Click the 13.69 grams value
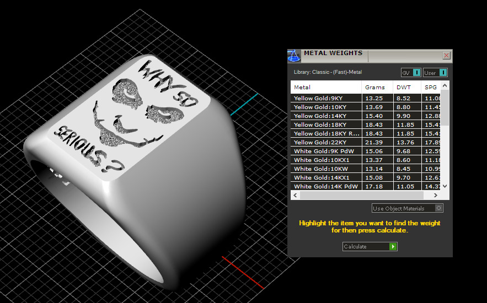The image size is (487, 303). pos(374,107)
